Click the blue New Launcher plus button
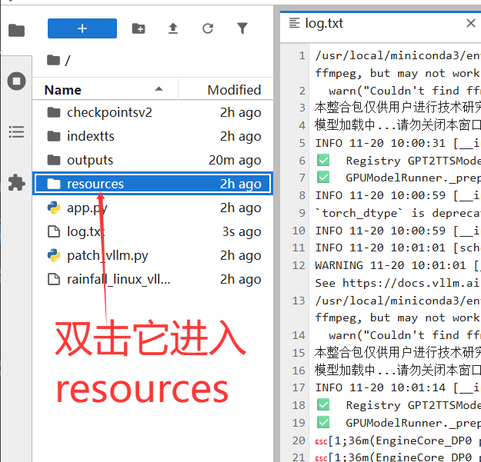 tap(82, 28)
